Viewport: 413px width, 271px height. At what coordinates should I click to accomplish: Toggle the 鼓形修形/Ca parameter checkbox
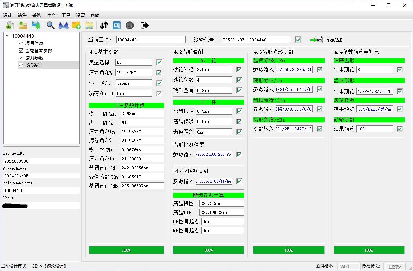pyautogui.click(x=320, y=89)
